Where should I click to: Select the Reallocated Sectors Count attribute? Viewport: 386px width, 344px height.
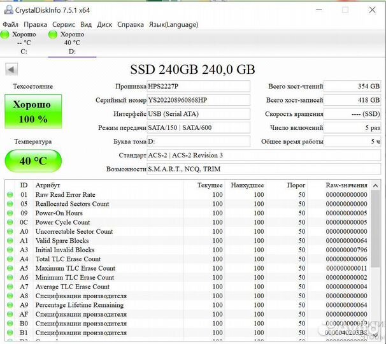coord(72,204)
